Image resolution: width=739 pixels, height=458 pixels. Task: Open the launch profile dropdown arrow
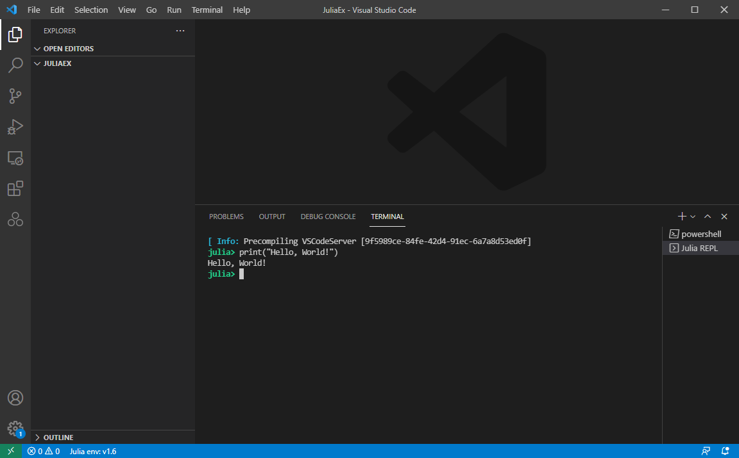point(692,217)
